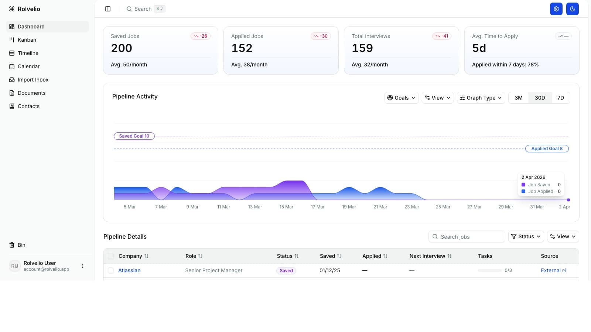Open the Goals dropdown
This screenshot has width=591, height=332.
tap(402, 98)
